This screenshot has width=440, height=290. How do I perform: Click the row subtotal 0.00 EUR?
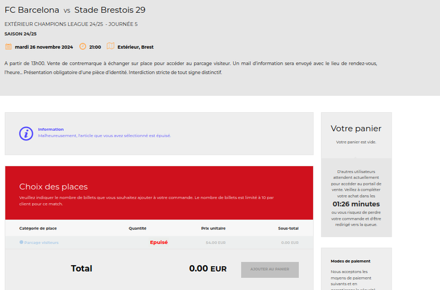pos(290,243)
